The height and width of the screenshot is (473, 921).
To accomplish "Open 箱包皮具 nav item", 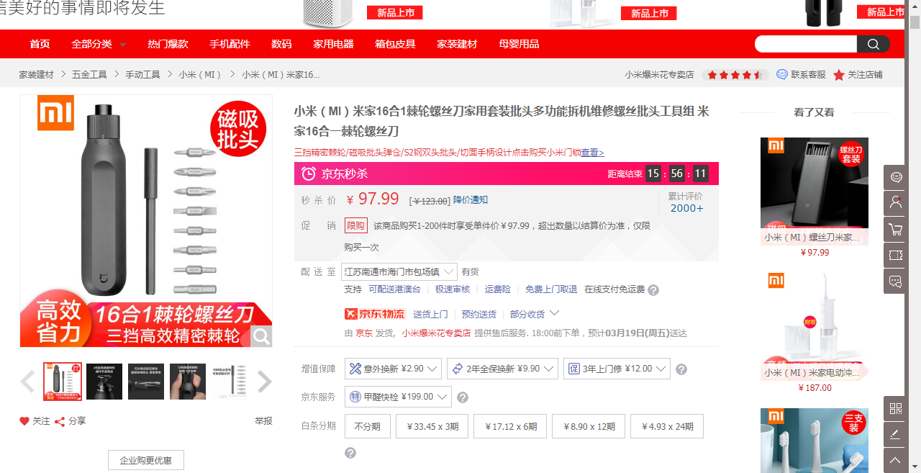I will coord(395,44).
